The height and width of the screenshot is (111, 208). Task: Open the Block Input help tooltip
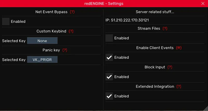pos(170,67)
